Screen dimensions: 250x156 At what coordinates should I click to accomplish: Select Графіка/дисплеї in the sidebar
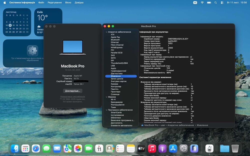point(118,71)
